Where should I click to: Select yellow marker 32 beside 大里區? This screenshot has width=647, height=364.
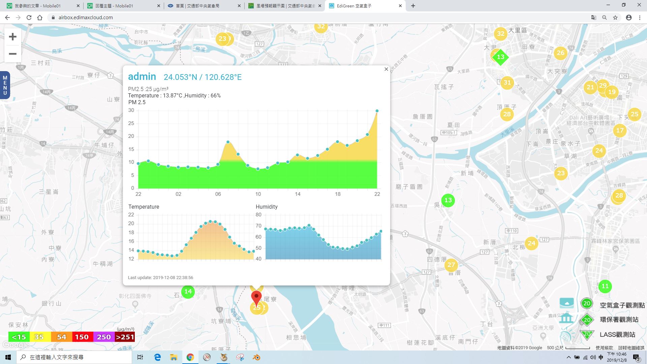tap(501, 34)
